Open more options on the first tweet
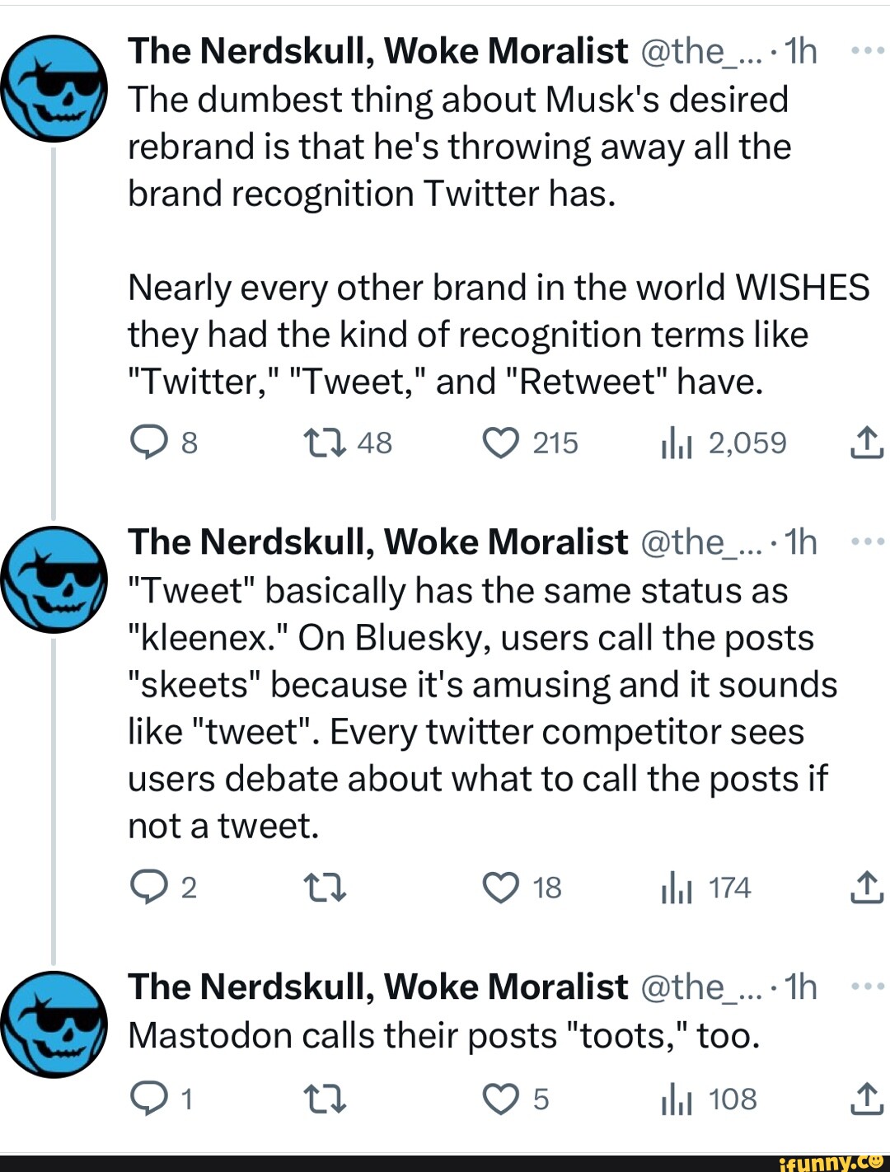 click(867, 51)
